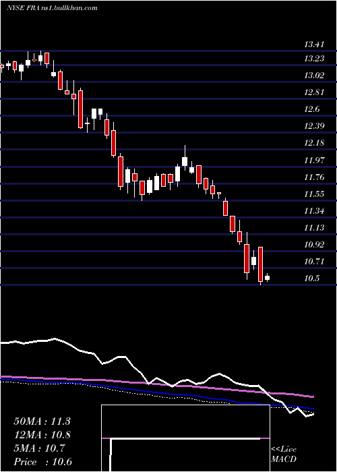Click the 13.23 price axis label
The width and height of the screenshot is (337, 472).
point(314,59)
